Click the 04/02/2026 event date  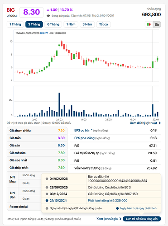click(59, 179)
